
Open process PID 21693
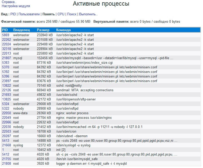(6, 95)
